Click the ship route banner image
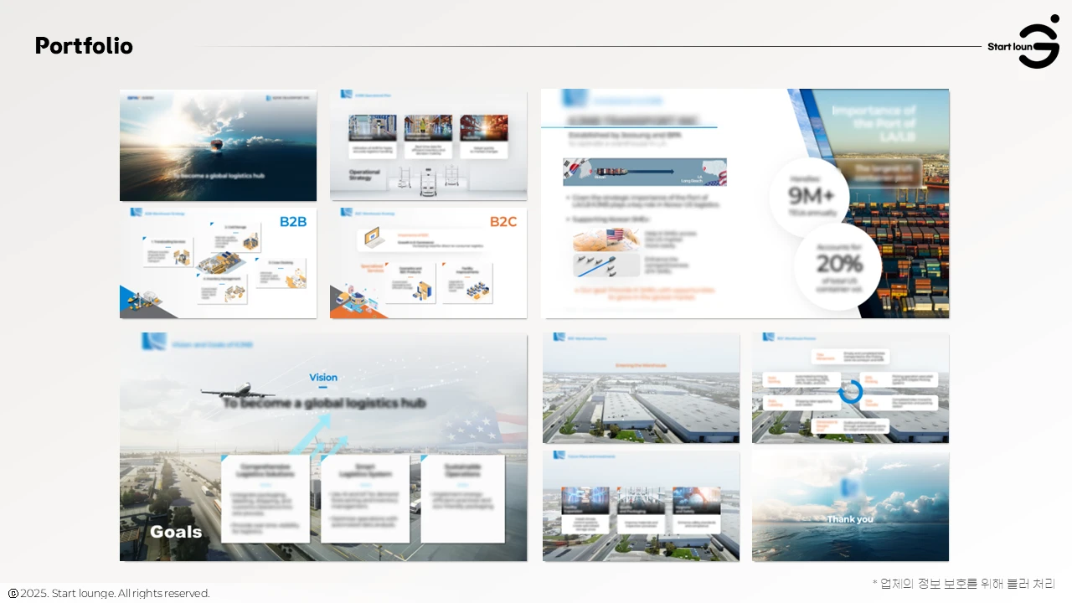 pos(644,172)
